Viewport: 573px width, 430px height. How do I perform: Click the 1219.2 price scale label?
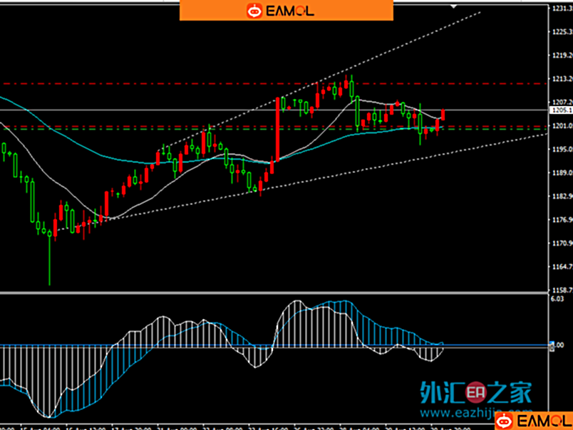pos(562,55)
